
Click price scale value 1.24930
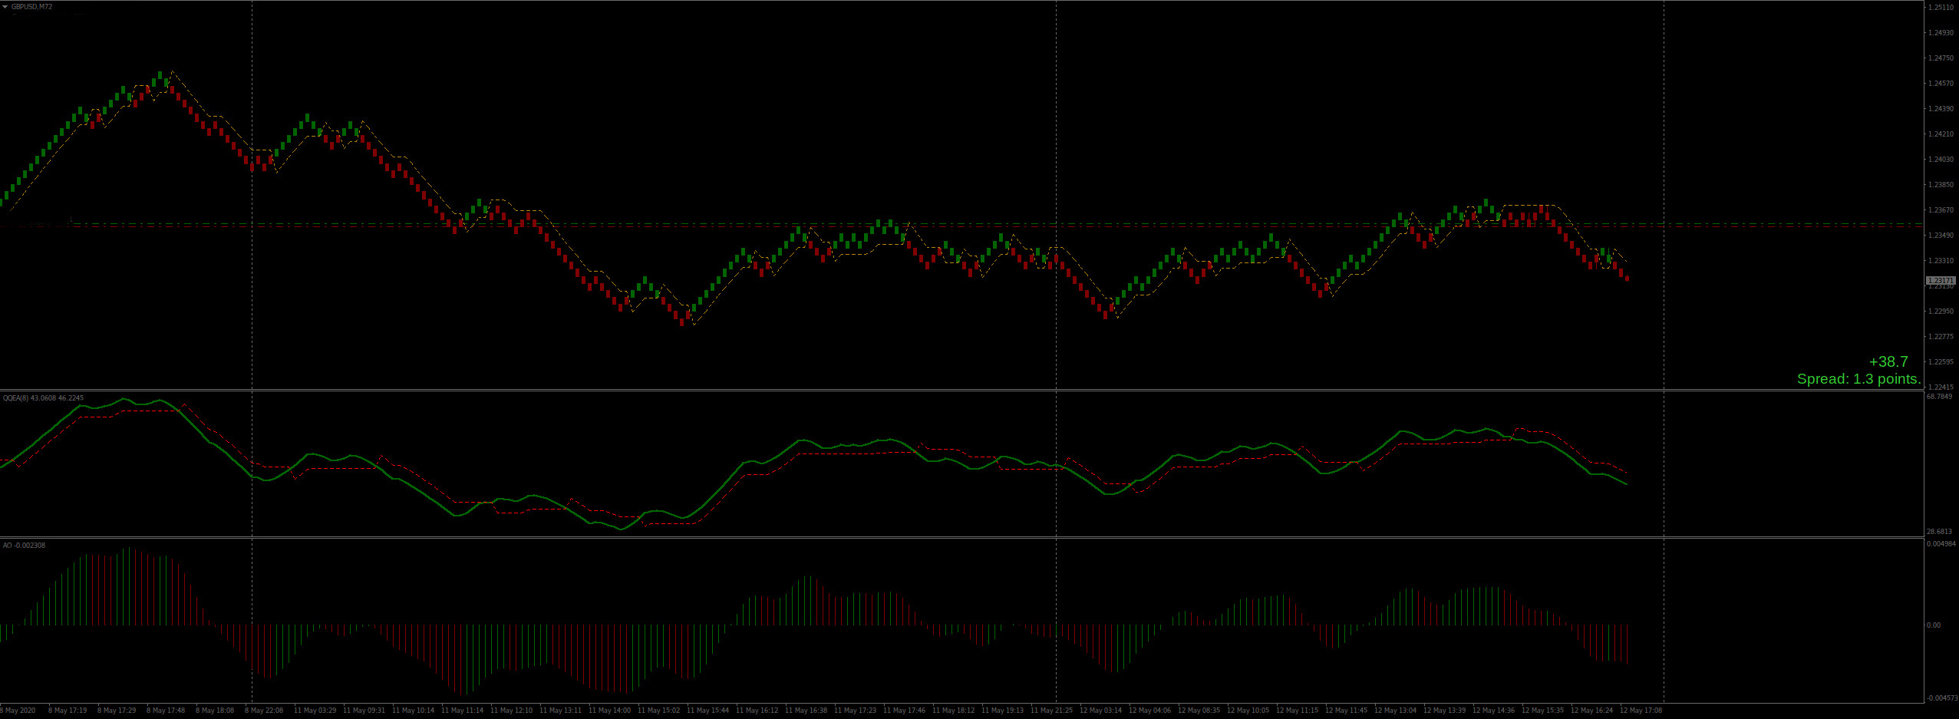[1941, 33]
